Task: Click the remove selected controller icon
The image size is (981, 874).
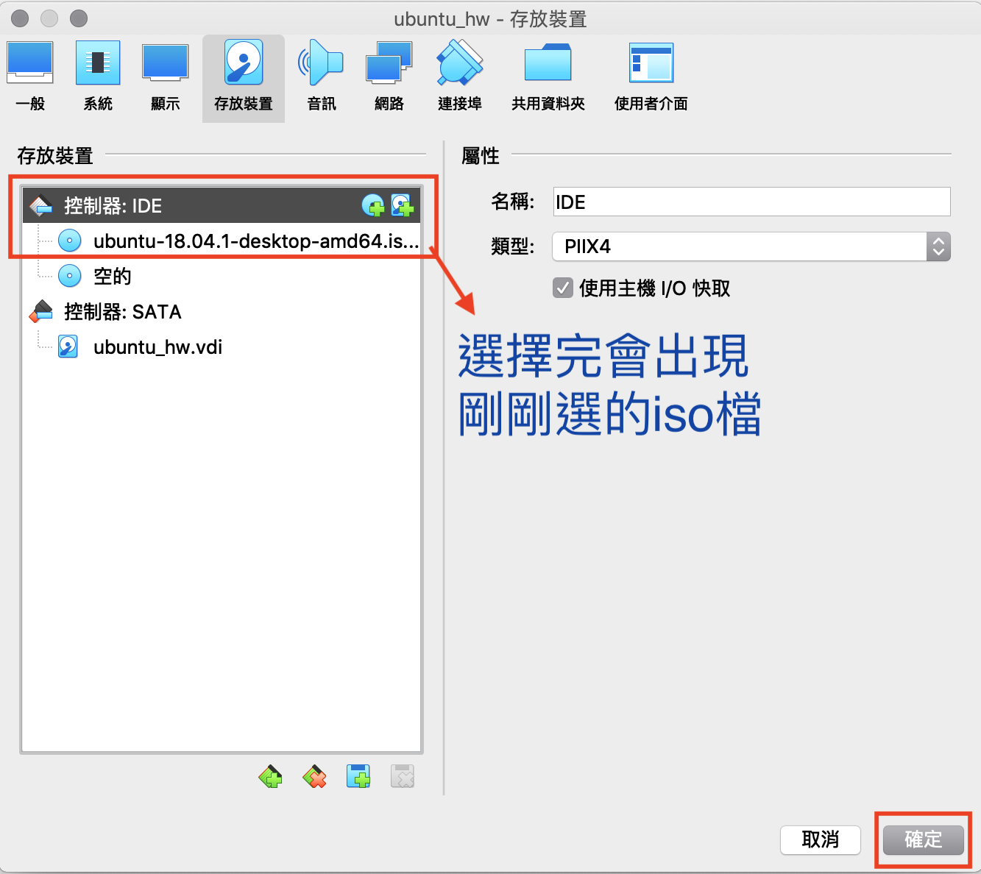Action: (x=314, y=776)
